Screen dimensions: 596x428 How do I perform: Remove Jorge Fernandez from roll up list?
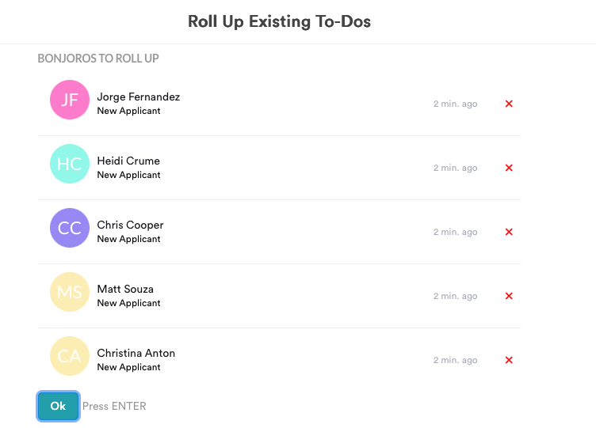tap(509, 104)
